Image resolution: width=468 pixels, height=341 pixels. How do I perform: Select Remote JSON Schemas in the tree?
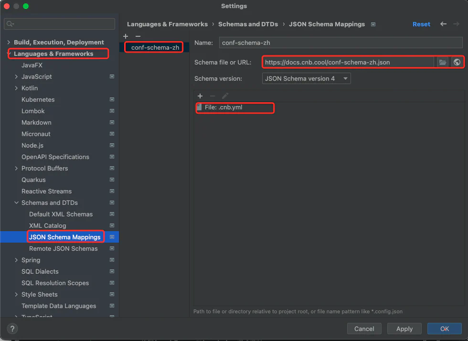point(63,248)
